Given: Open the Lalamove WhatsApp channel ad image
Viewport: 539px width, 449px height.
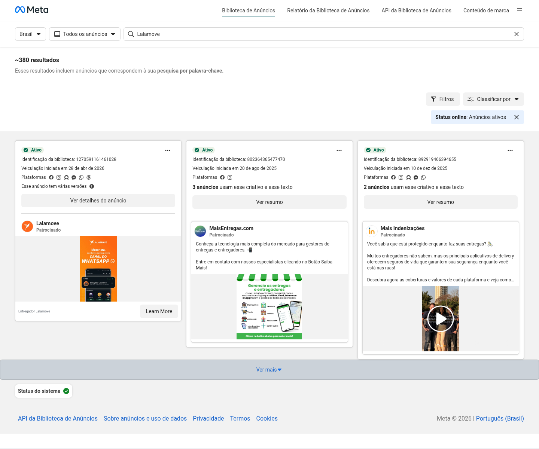Looking at the screenshot, I should 98,269.
